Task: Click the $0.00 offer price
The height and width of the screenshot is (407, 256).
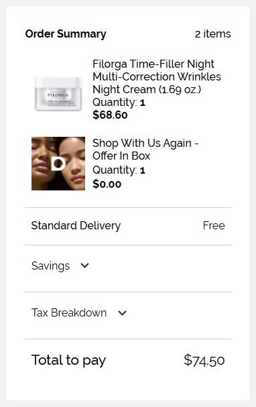Action: pos(107,184)
